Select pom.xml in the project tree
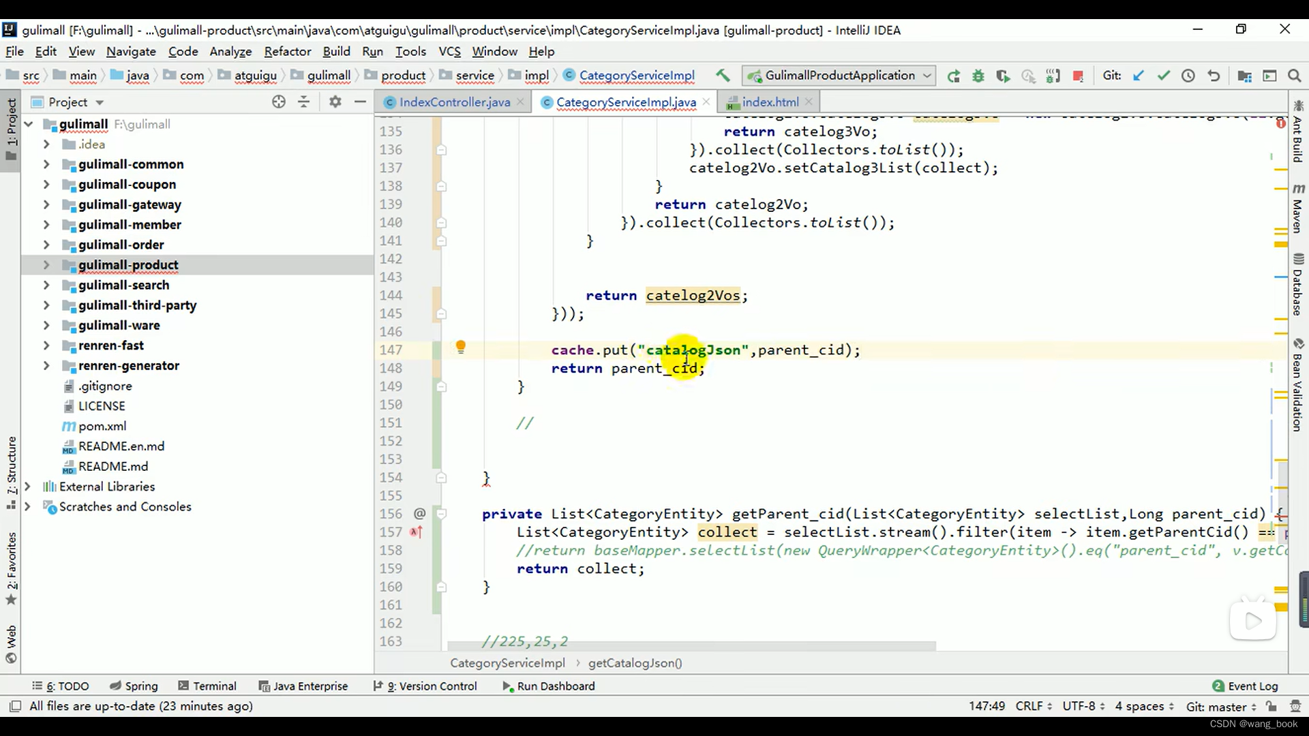Image resolution: width=1309 pixels, height=736 pixels. pyautogui.click(x=102, y=427)
